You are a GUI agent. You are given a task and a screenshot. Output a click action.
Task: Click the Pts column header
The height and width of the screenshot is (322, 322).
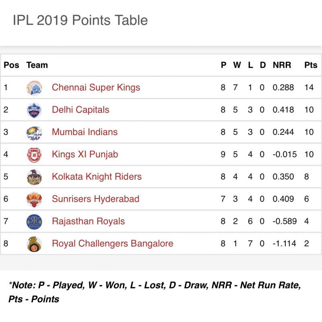(x=311, y=65)
